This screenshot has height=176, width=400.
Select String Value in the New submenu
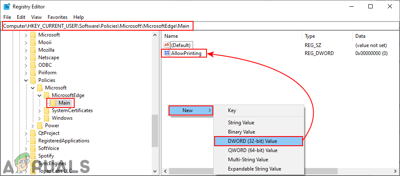click(x=241, y=123)
